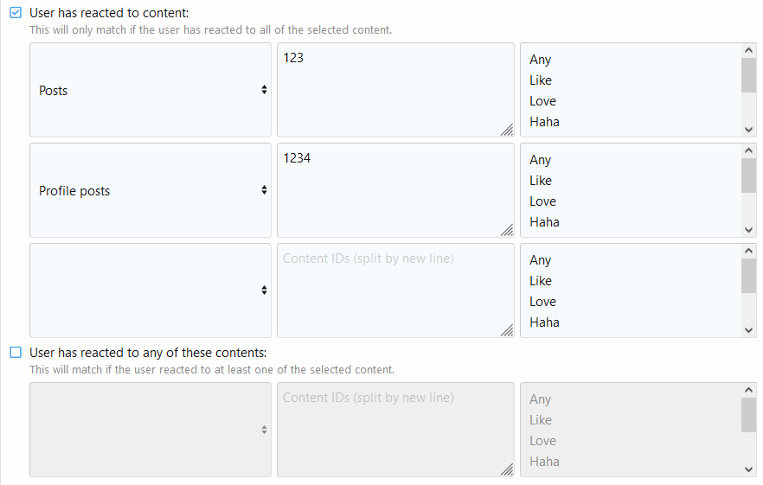
Task: Click scroll-up arrow of Profile posts reaction list
Action: coord(749,151)
